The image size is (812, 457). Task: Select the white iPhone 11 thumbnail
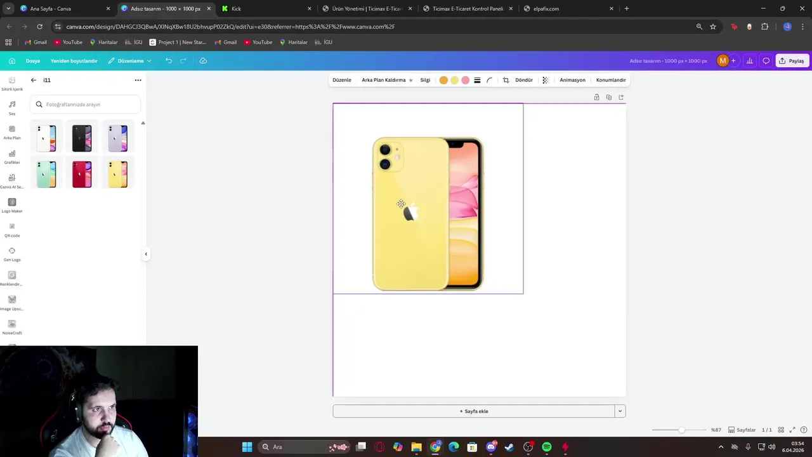coord(46,138)
